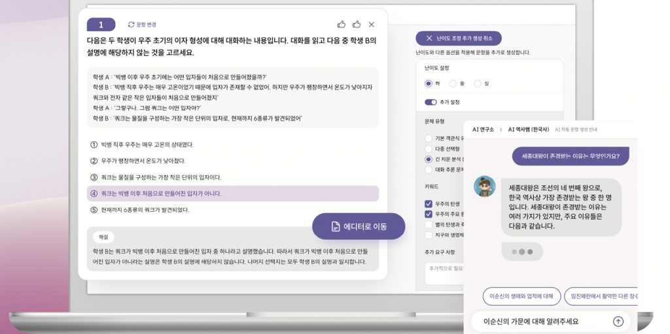The width and height of the screenshot is (670, 334).
Task: Open AI 연구소 in the breadcrumb
Action: pyautogui.click(x=483, y=129)
